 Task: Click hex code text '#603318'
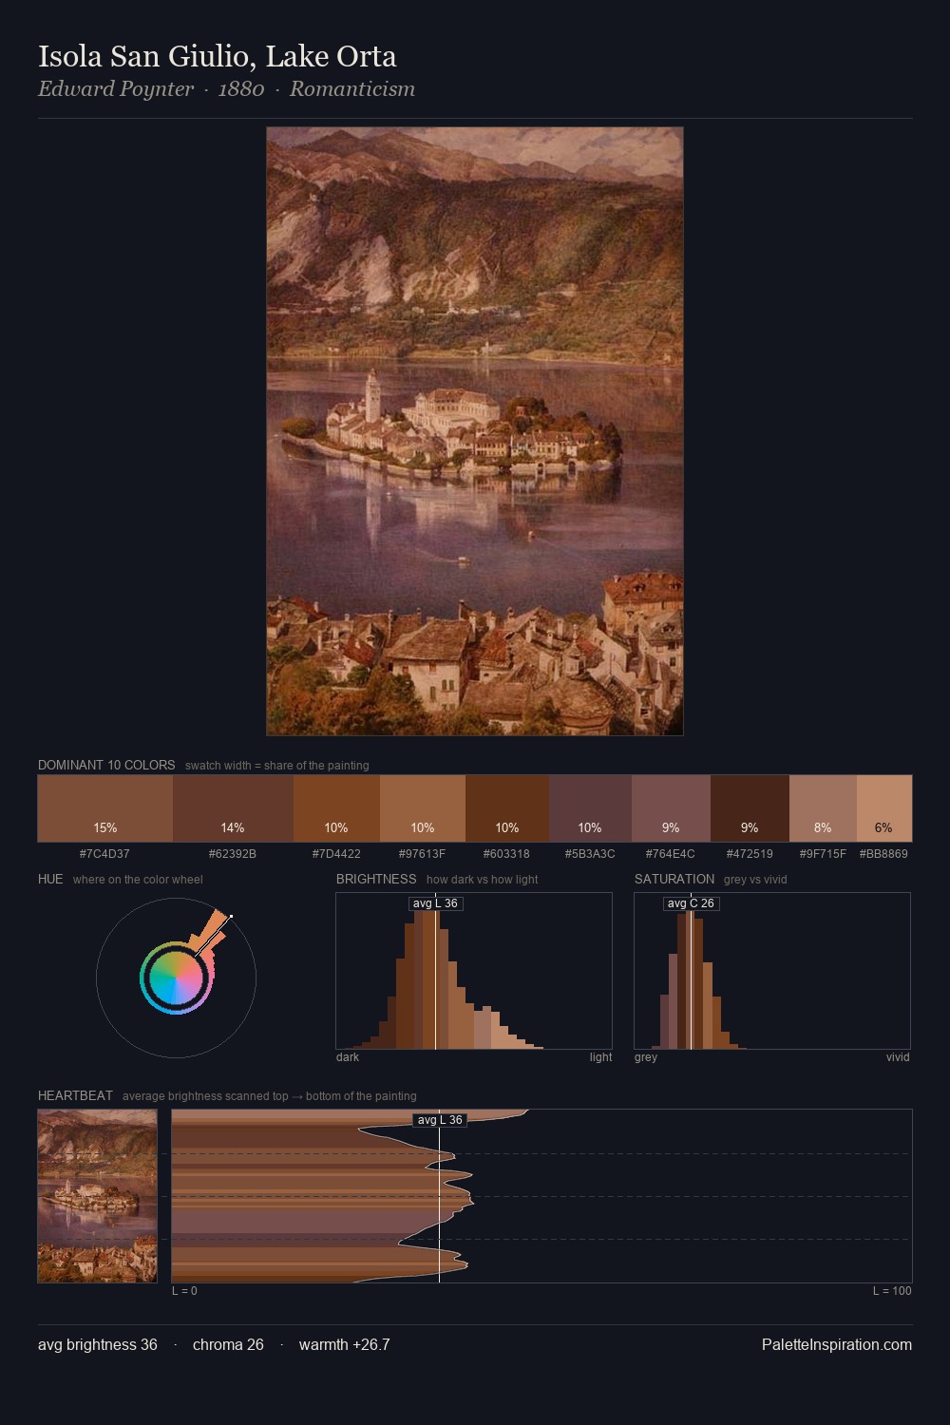click(506, 854)
